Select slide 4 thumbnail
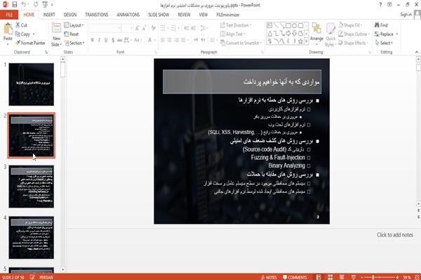 32,237
